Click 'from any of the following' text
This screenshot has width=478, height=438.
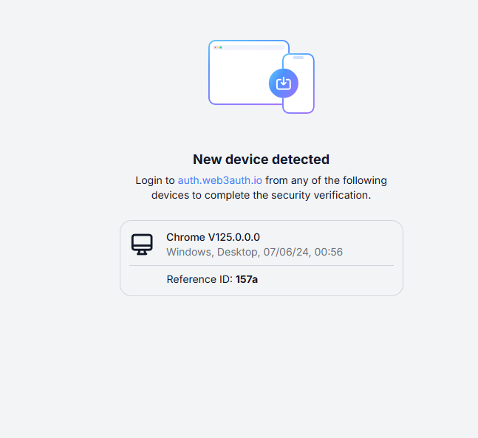pyautogui.click(x=327, y=180)
